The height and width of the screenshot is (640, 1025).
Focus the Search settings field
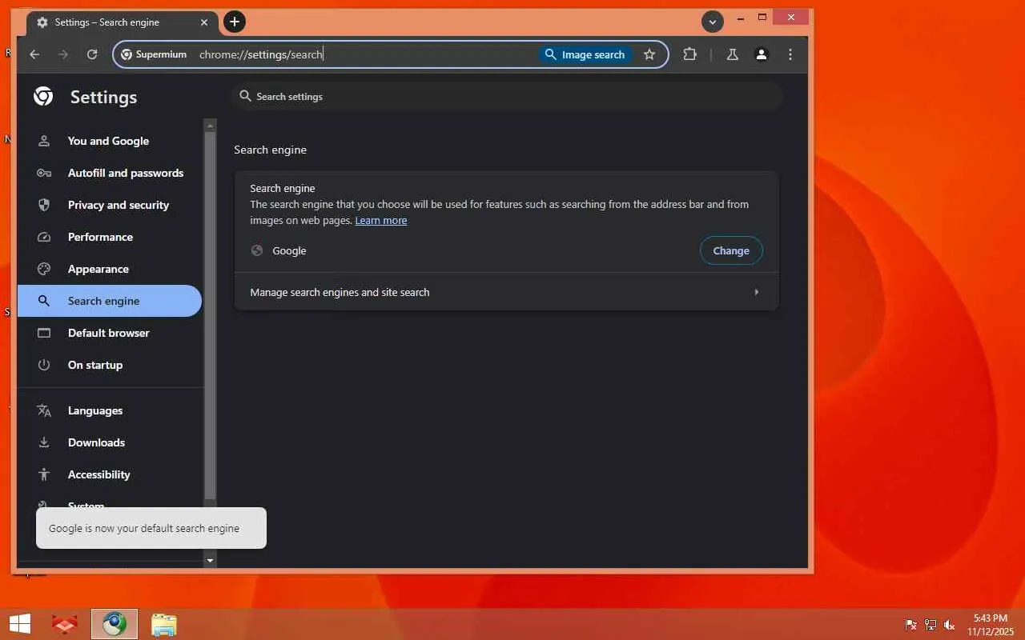[506, 96]
